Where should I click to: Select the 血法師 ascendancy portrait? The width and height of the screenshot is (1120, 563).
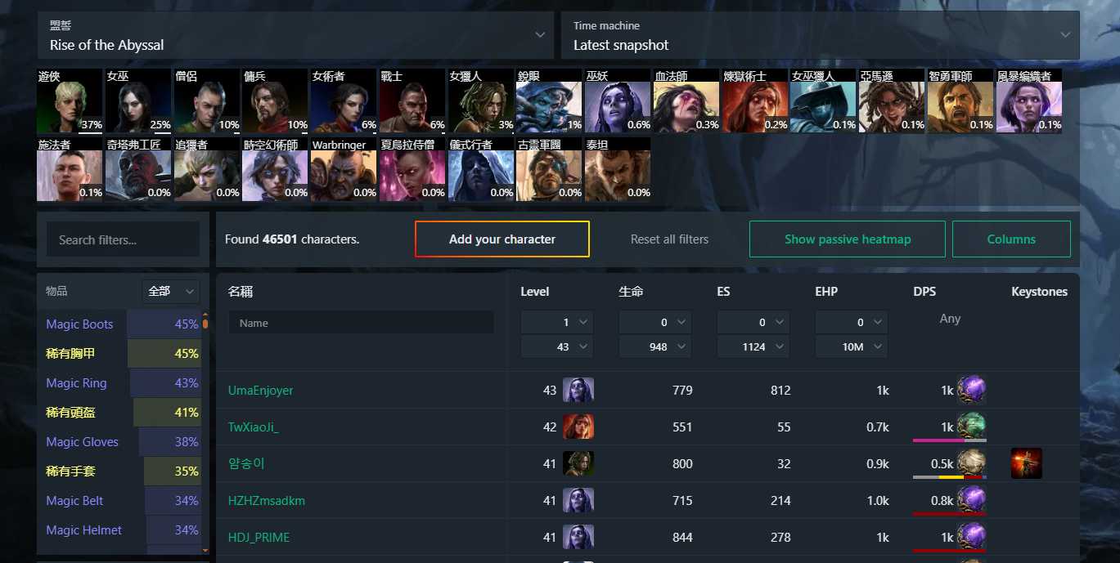[686, 101]
